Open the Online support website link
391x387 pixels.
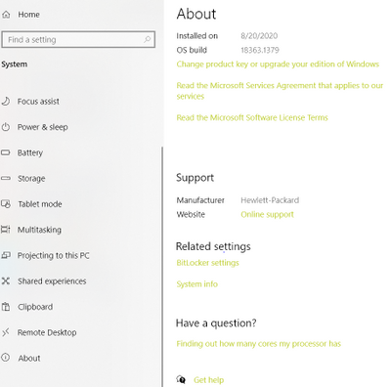pos(267,214)
